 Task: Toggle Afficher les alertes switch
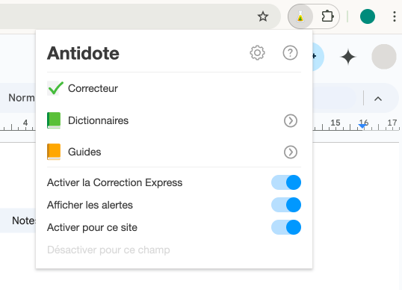coord(286,205)
